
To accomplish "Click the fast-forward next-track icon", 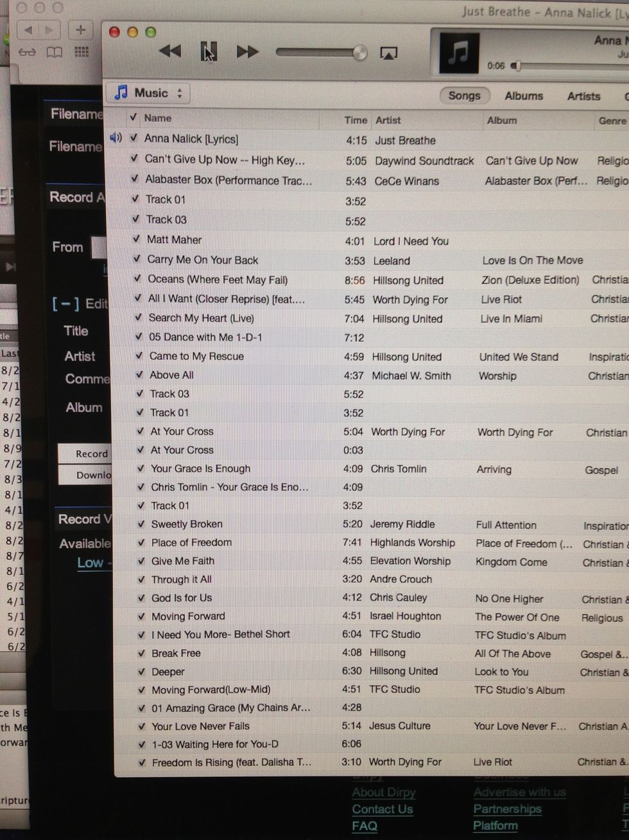I will point(247,51).
